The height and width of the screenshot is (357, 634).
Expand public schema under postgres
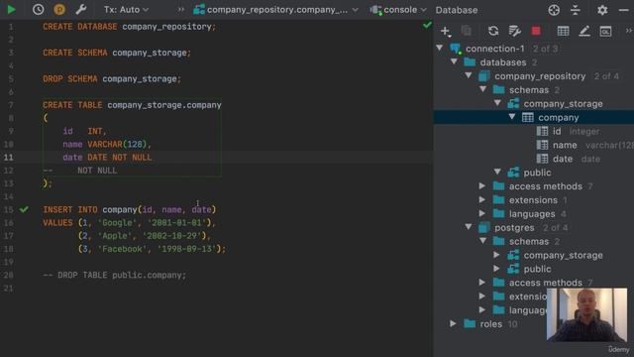[x=497, y=269]
